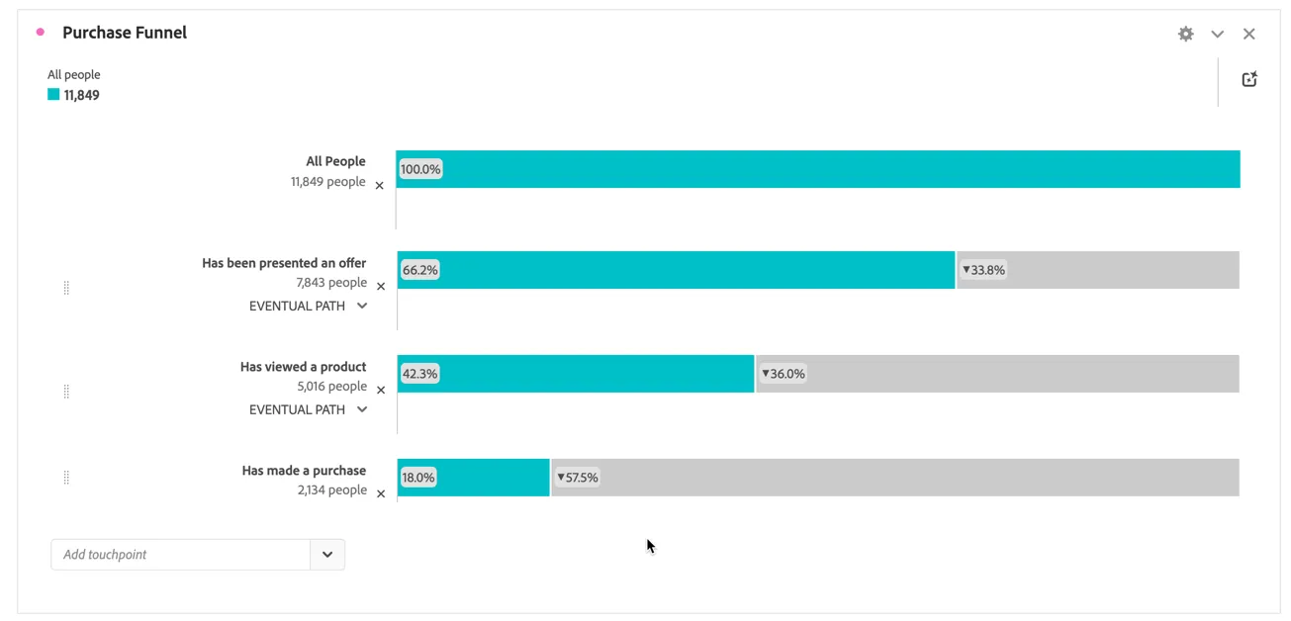
Task: Close the Purchase Funnel visualization
Action: coord(1249,34)
